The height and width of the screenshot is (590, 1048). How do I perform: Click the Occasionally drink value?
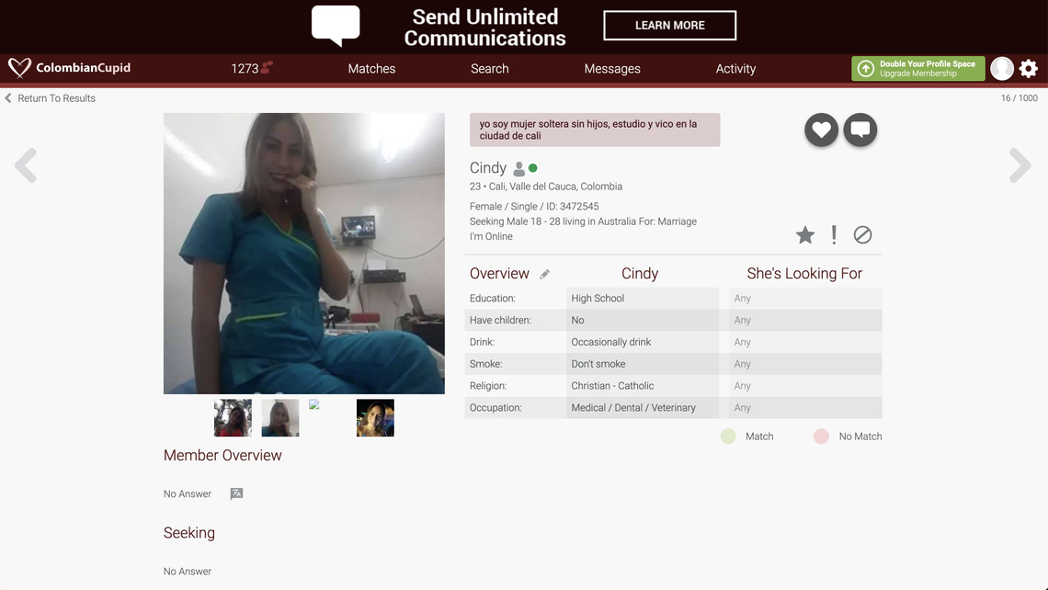[611, 342]
